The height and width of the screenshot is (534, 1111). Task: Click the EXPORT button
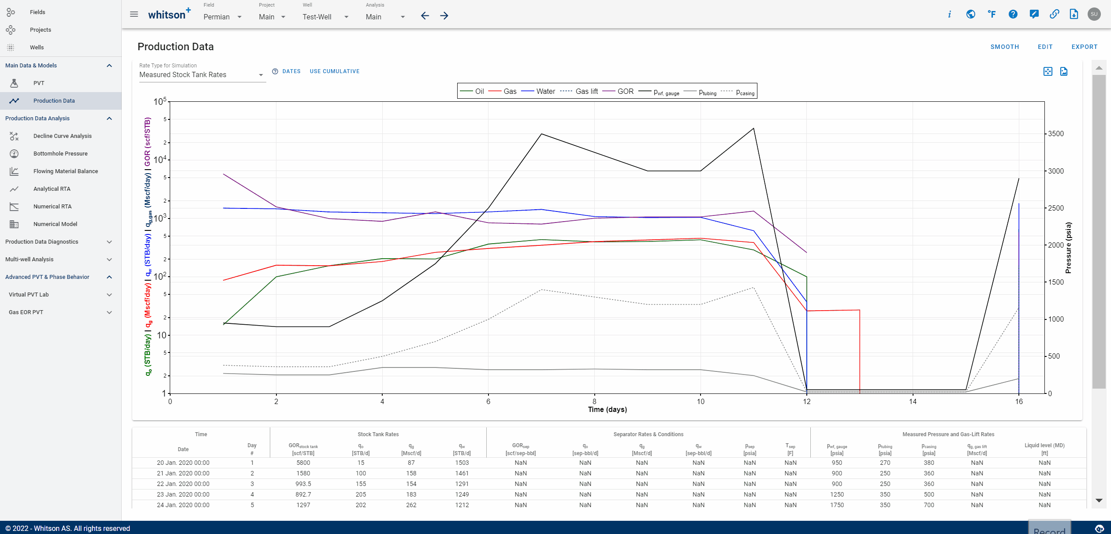pyautogui.click(x=1085, y=47)
